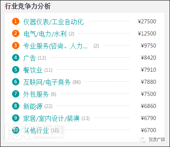This screenshot has height=147, width=170.
Task: Click the orange rank 1 badge
Action: 16,21
